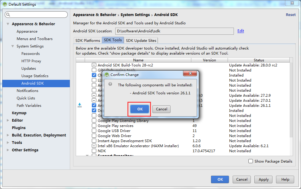The width and height of the screenshot is (301, 189).
Task: Expand Build, Execution, Deployment node
Action: [x=8, y=135]
